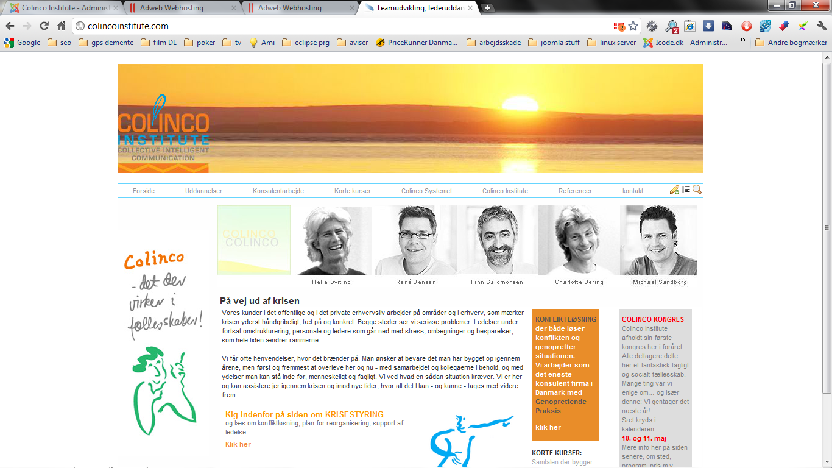The image size is (832, 468).
Task: Open the aviser bookmarks folder
Action: click(353, 43)
